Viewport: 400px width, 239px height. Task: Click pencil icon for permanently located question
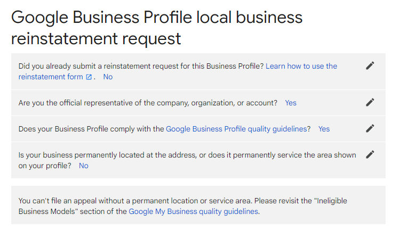[x=370, y=154]
